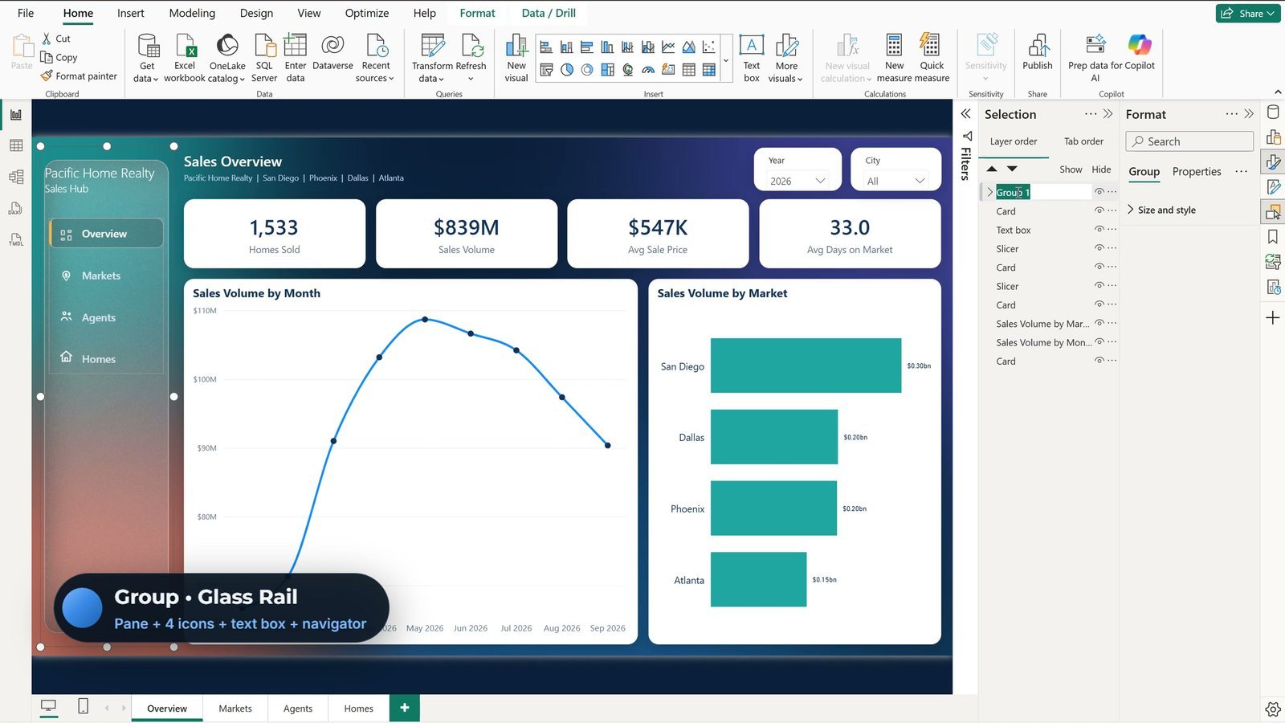Hide the Sales Volume by Mar... layer
The width and height of the screenshot is (1285, 723).
(1099, 323)
